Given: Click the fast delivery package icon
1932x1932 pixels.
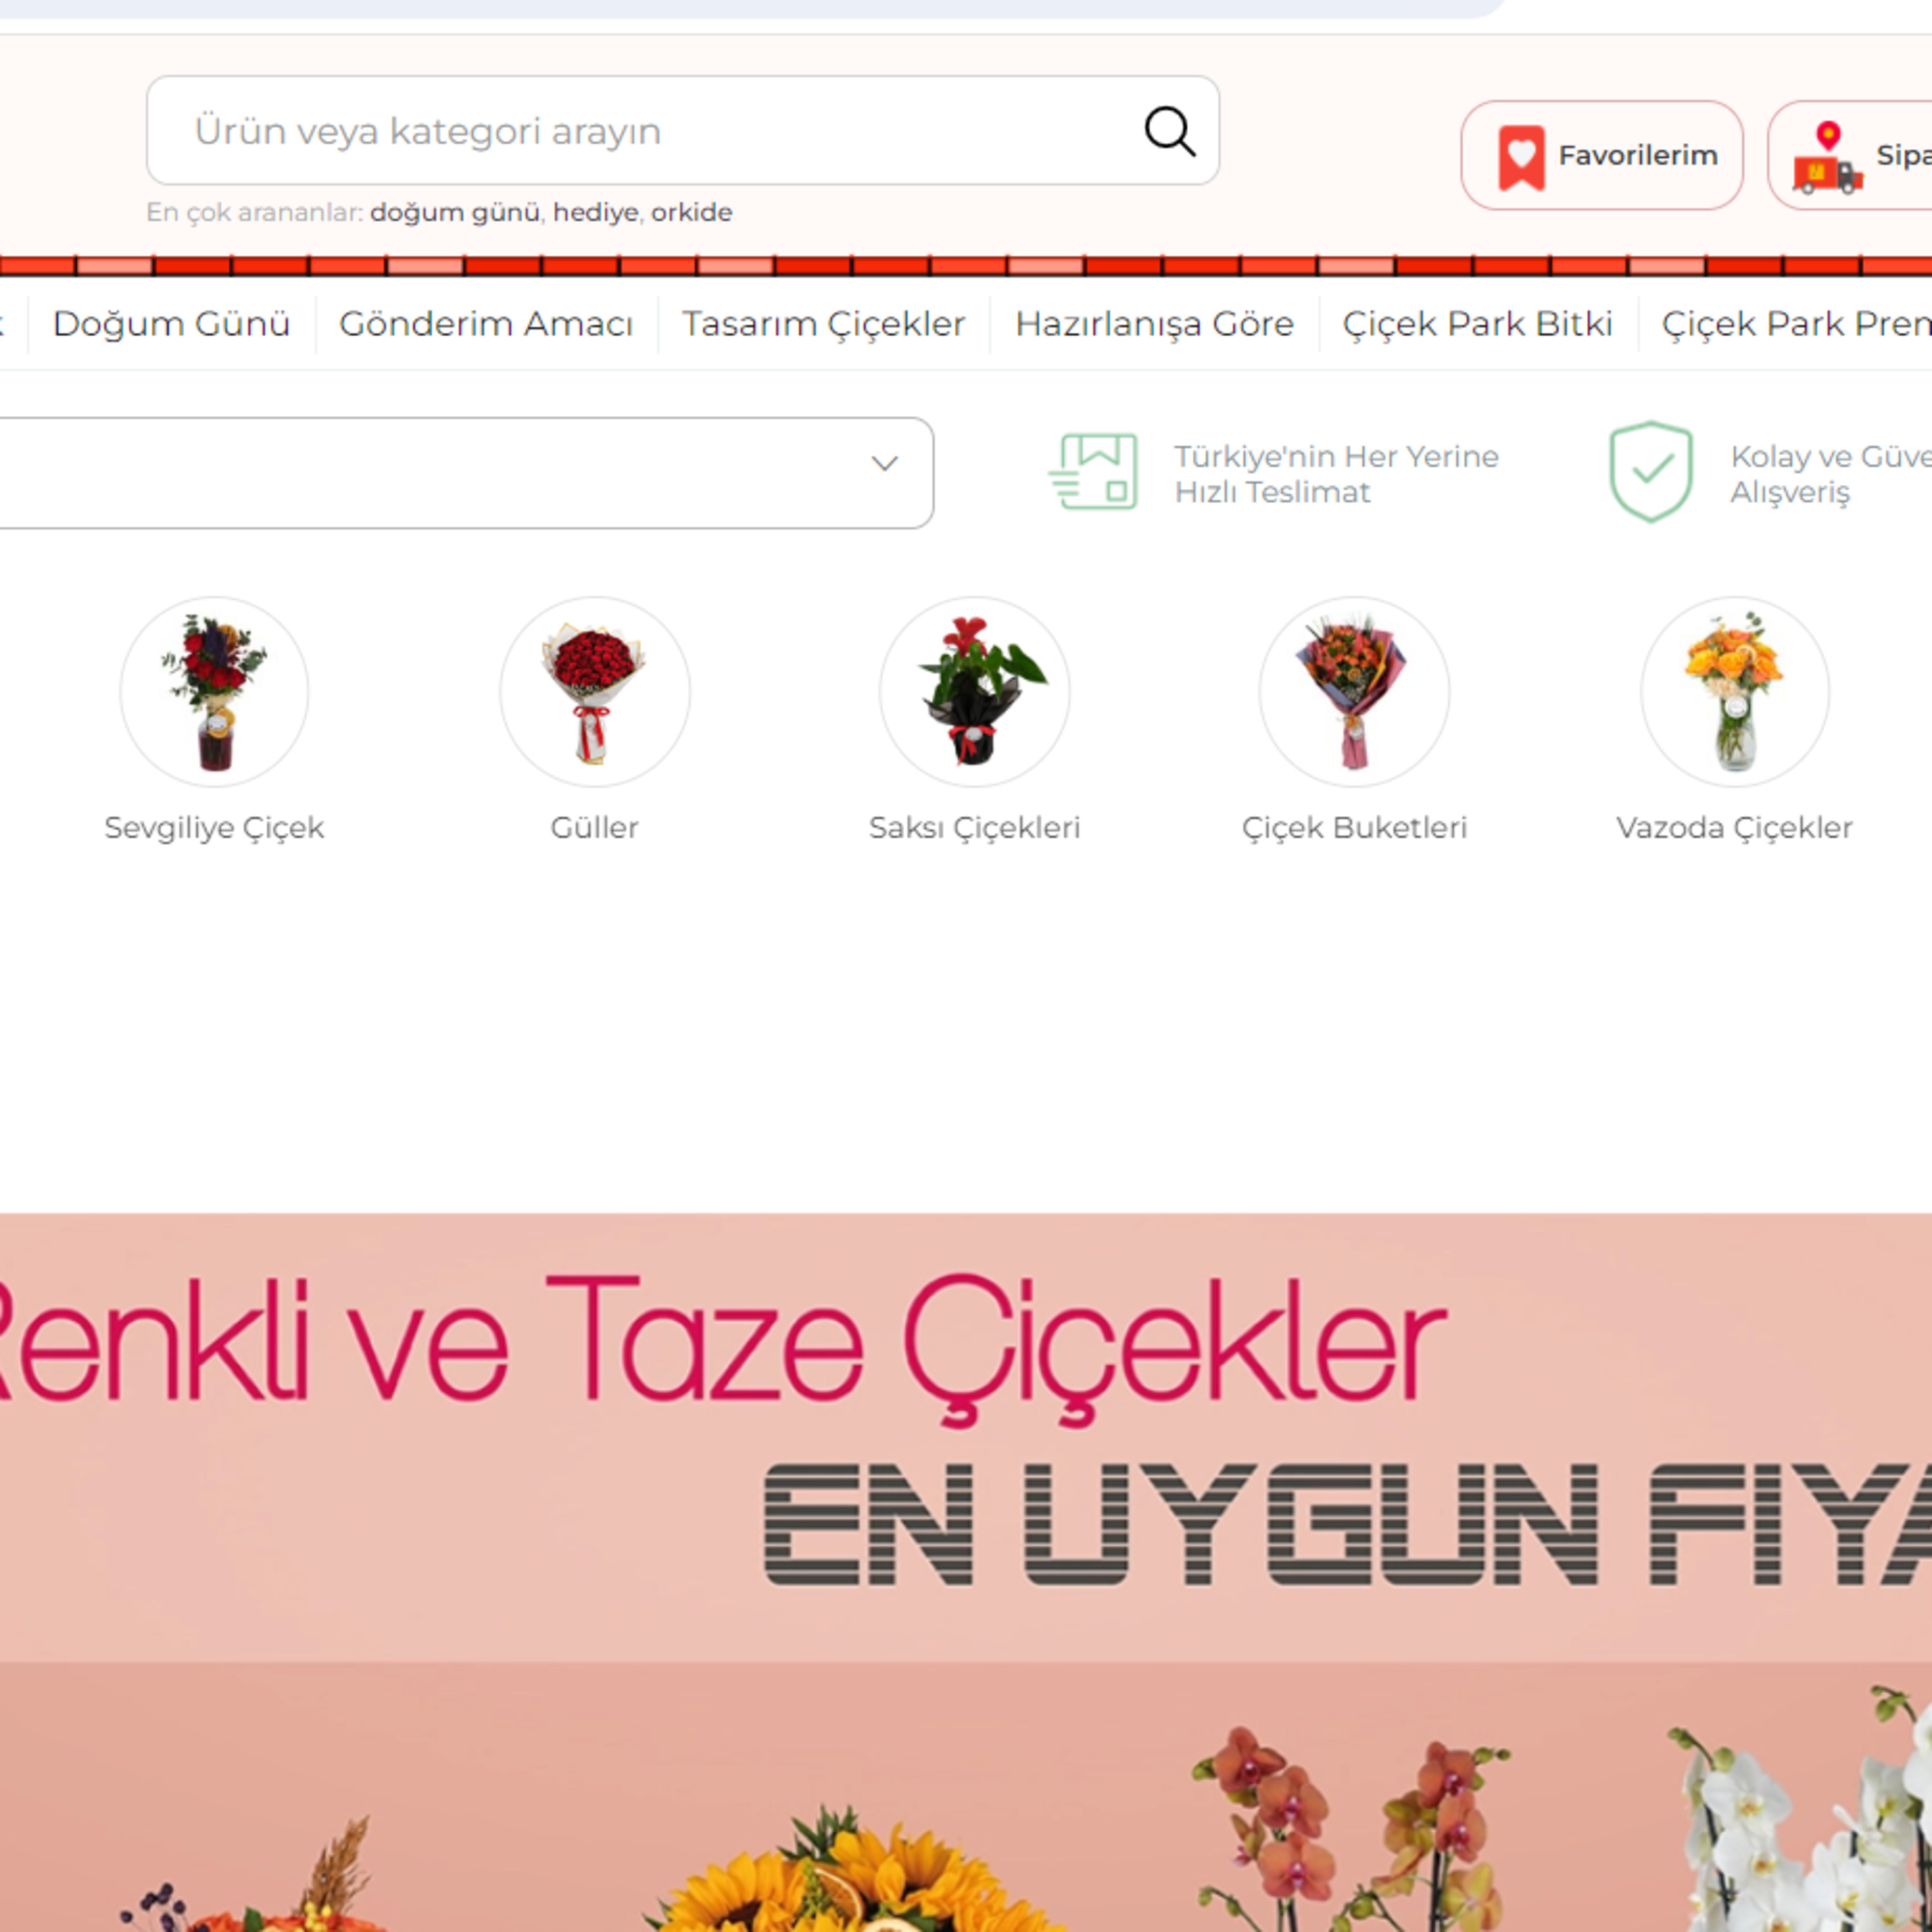Looking at the screenshot, I should point(1093,471).
